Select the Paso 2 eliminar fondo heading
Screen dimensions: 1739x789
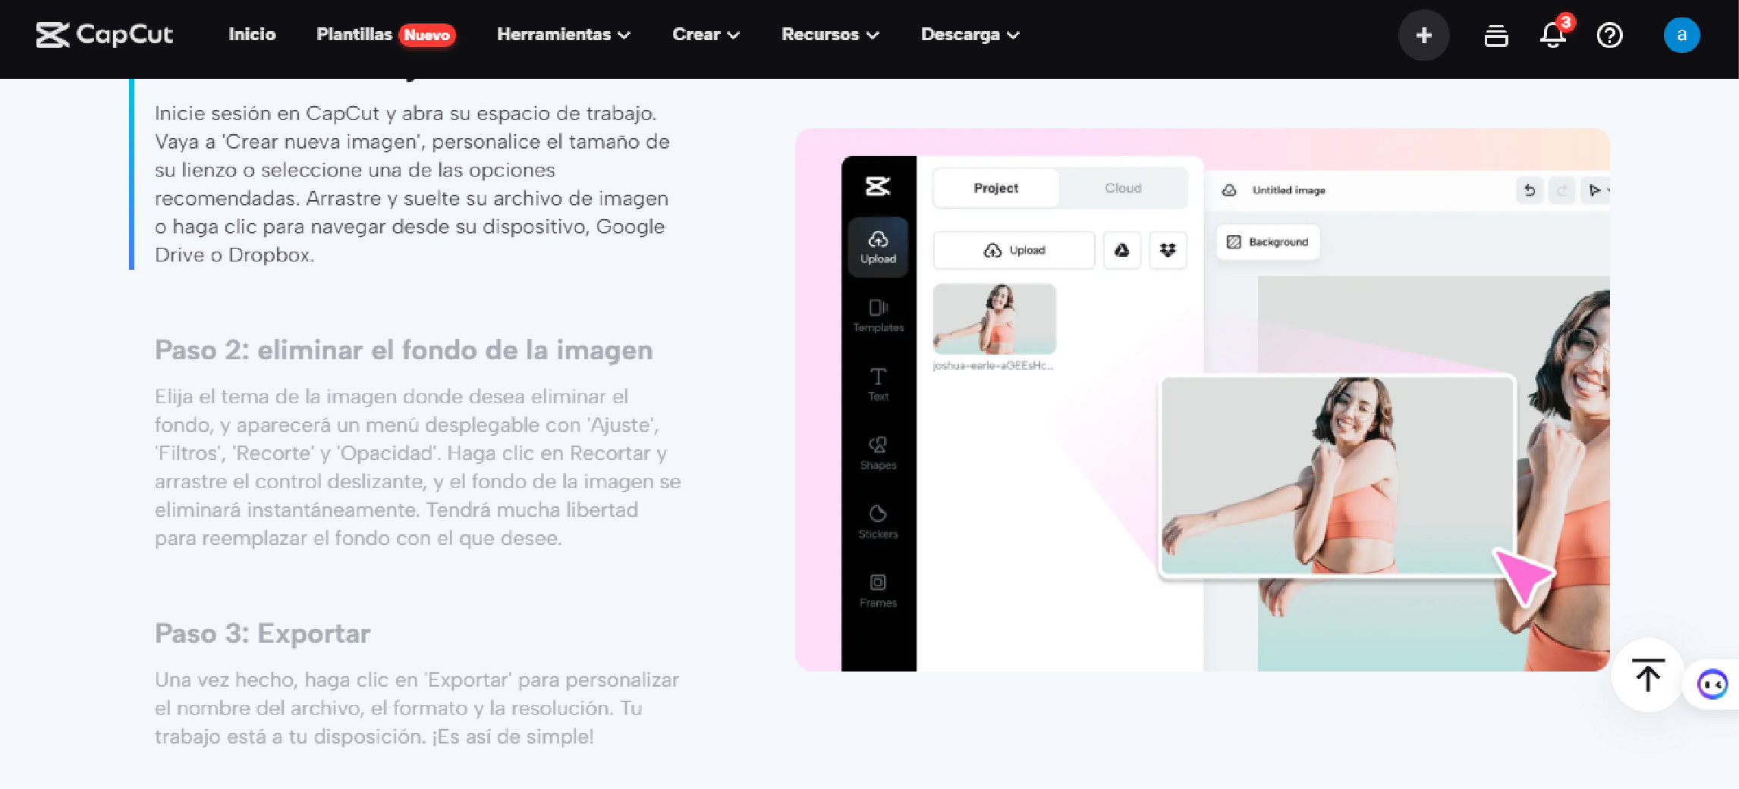click(x=404, y=350)
